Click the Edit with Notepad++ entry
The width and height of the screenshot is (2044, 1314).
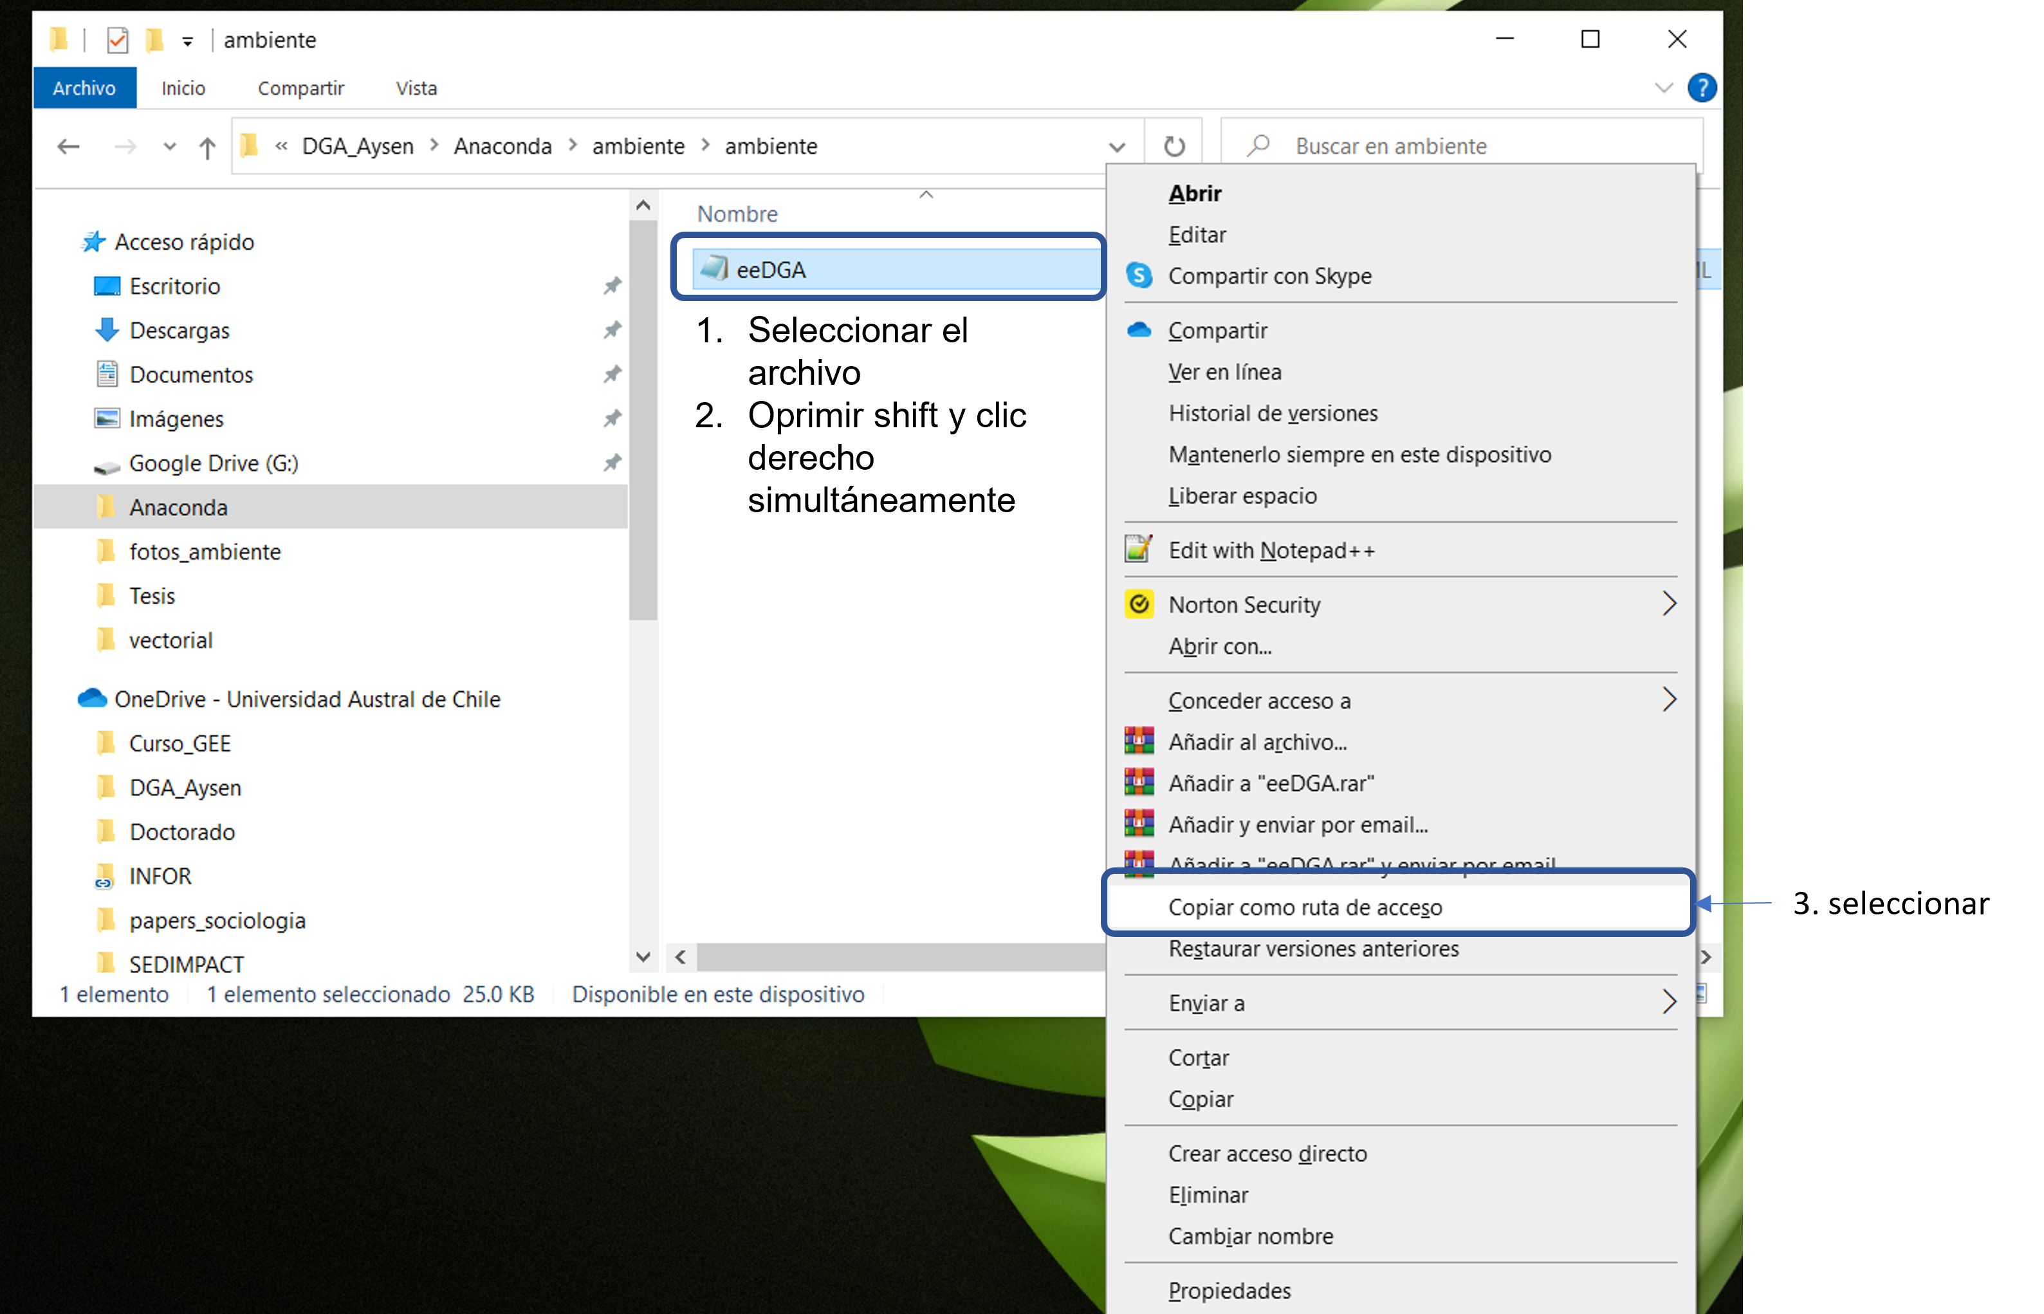pos(1270,551)
